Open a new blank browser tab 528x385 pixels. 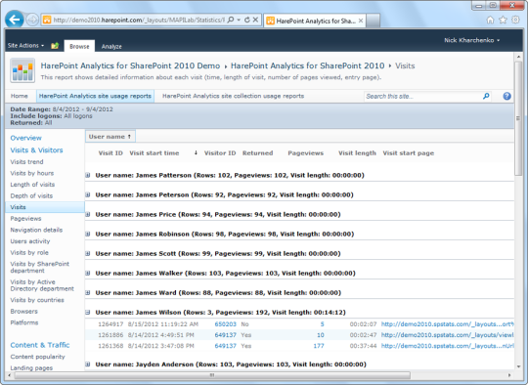click(x=374, y=21)
